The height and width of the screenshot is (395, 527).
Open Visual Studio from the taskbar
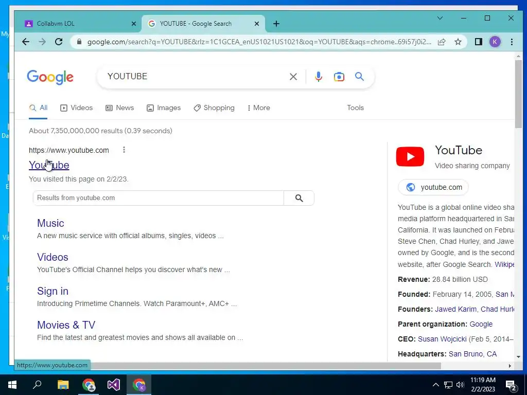pyautogui.click(x=114, y=385)
